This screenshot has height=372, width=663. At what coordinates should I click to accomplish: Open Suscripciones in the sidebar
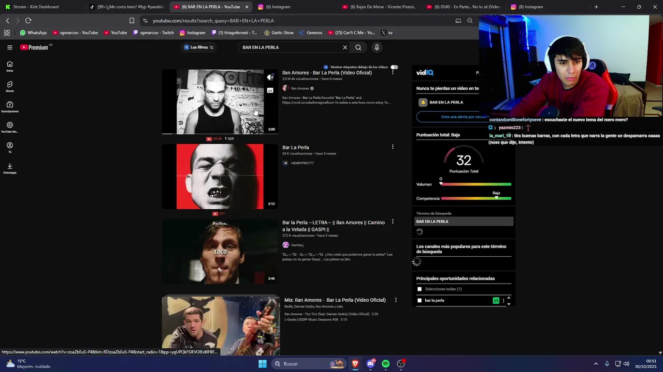click(x=10, y=107)
